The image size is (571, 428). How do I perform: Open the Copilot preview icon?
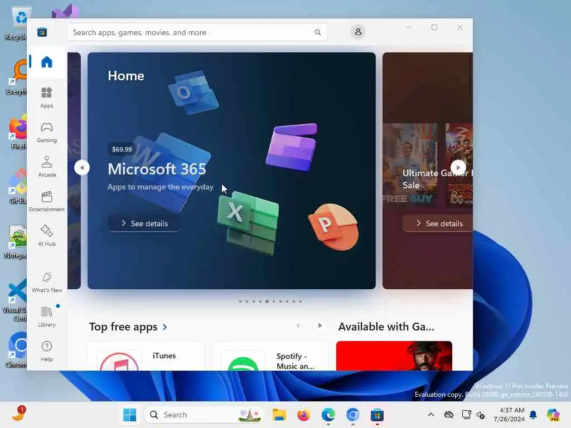[553, 415]
